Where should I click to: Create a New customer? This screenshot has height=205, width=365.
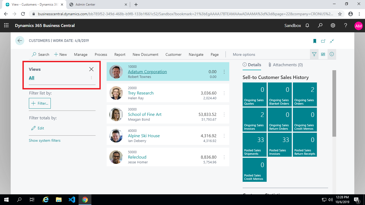pos(60,54)
